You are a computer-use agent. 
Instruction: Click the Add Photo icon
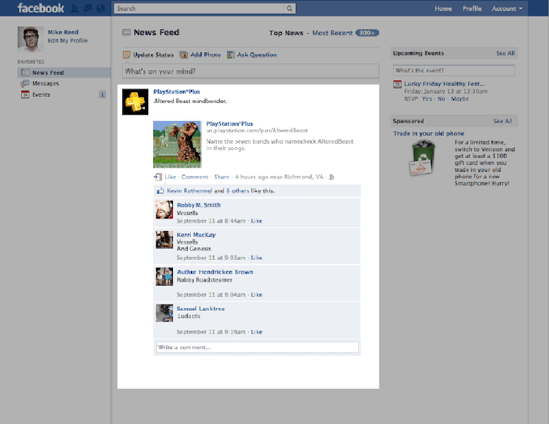184,55
